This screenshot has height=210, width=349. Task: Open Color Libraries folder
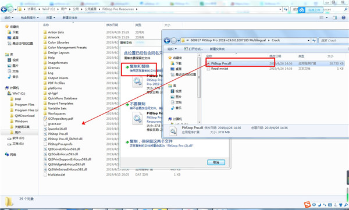[59, 42]
